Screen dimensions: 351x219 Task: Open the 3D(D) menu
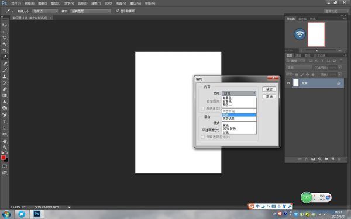coord(109,4)
